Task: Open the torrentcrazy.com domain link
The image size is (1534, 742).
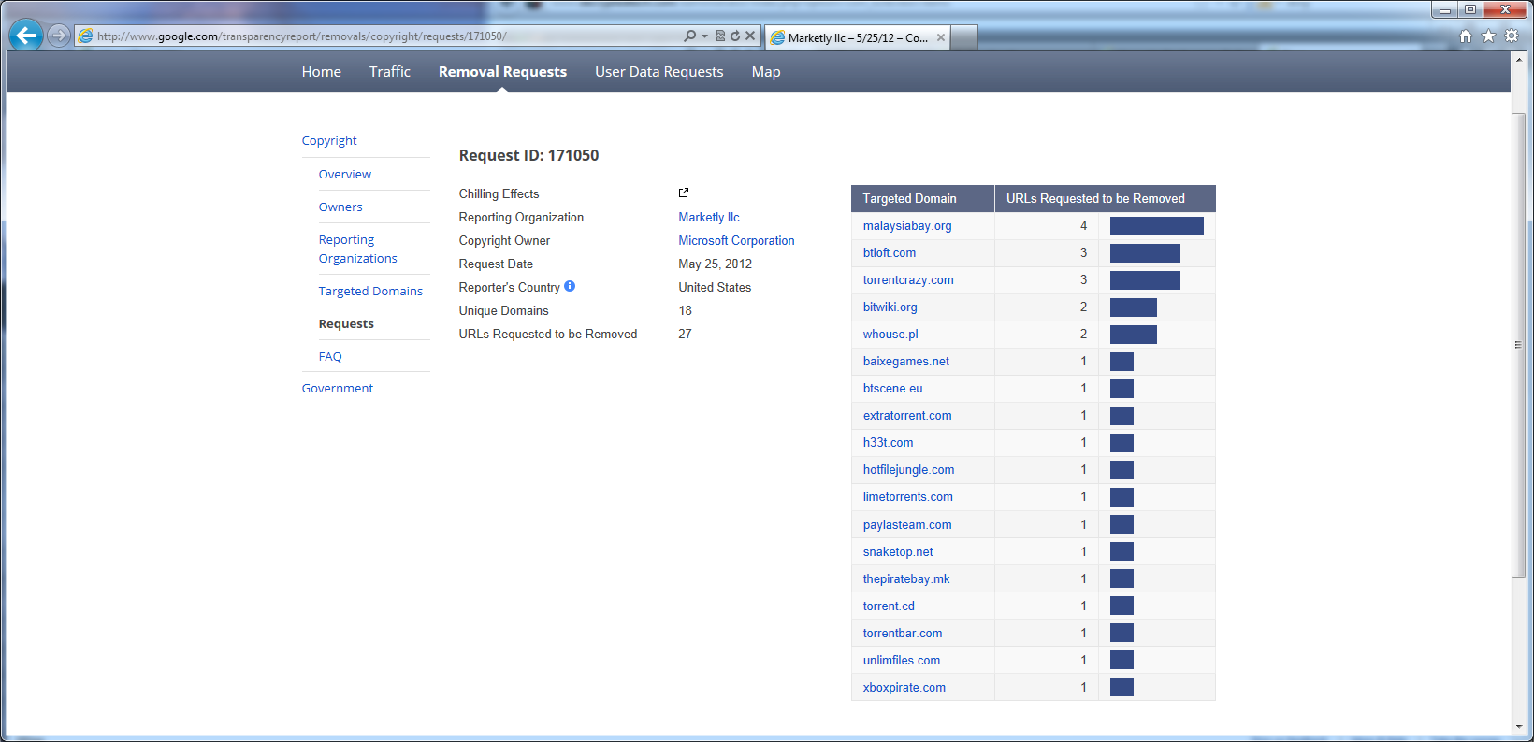Action: (x=908, y=279)
